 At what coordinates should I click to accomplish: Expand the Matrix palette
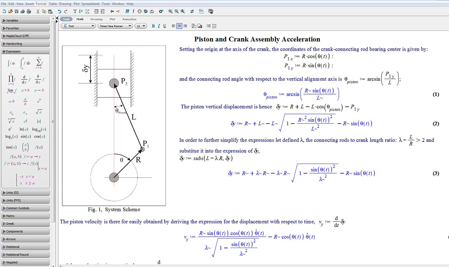tap(25, 216)
